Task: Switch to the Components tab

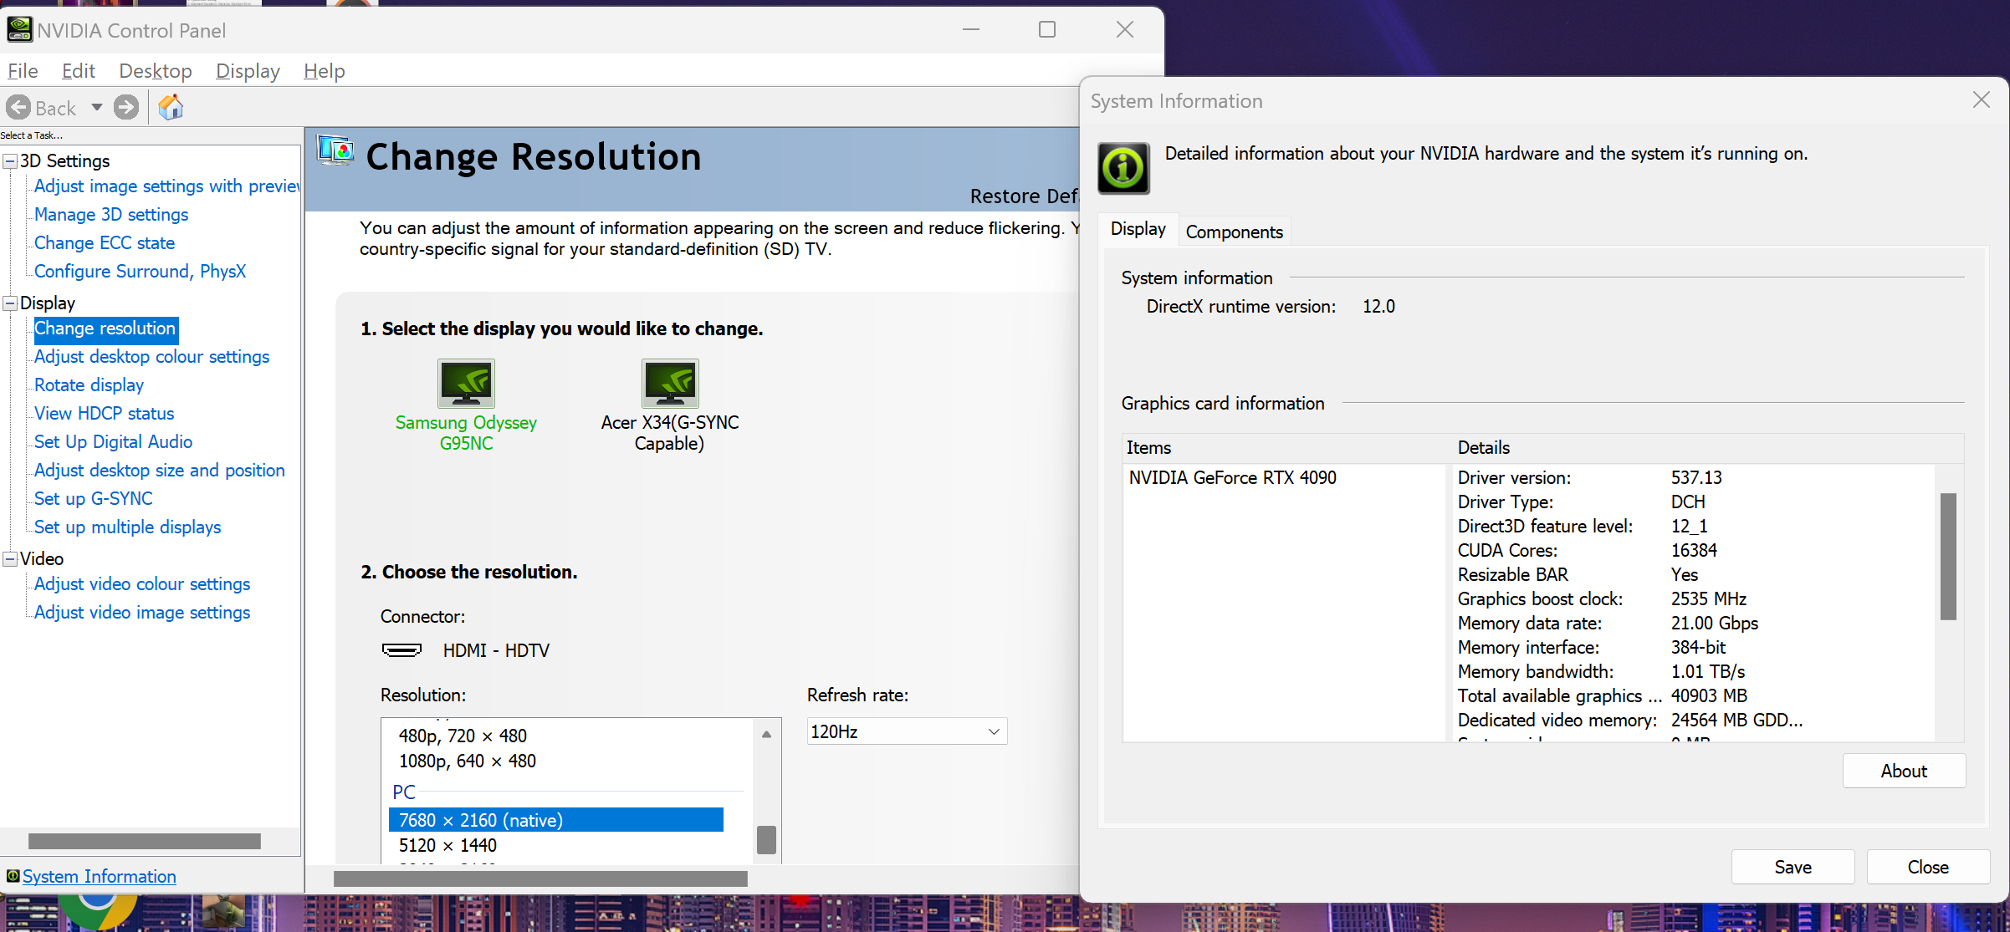Action: point(1234,232)
